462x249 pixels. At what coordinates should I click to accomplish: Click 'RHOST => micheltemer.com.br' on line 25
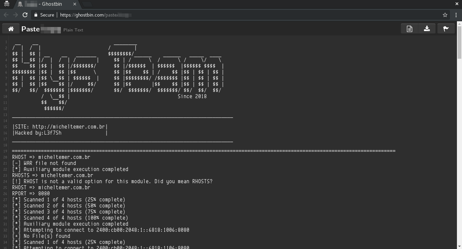pos(51,188)
